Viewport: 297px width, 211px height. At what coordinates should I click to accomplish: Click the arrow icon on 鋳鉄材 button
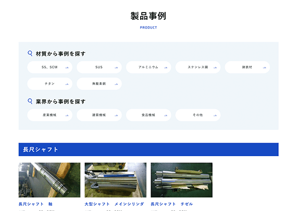pos(264,67)
